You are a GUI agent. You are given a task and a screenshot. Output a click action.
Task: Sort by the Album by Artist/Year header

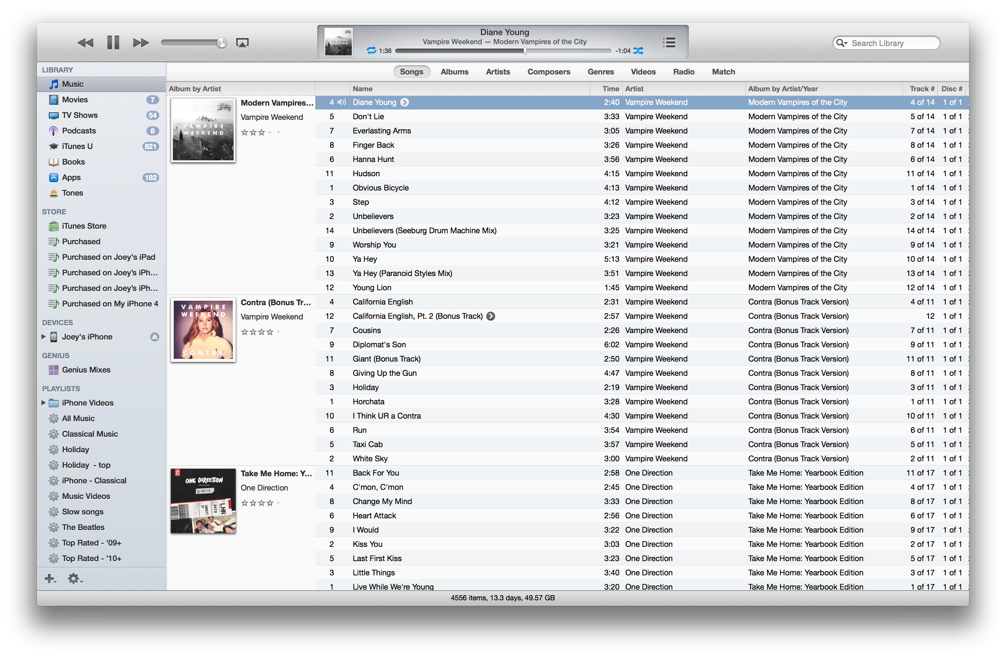[x=824, y=89]
